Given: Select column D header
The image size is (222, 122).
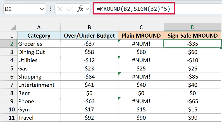Looking at the screenshot, I should tap(193, 27).
